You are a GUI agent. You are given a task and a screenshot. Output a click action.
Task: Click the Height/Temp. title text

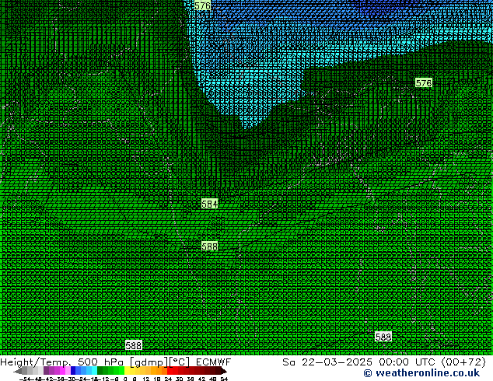point(36,362)
